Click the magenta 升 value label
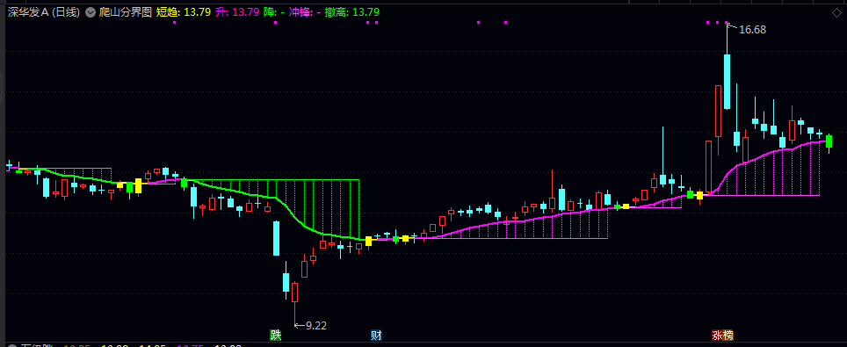The width and height of the screenshot is (847, 347). (x=237, y=12)
